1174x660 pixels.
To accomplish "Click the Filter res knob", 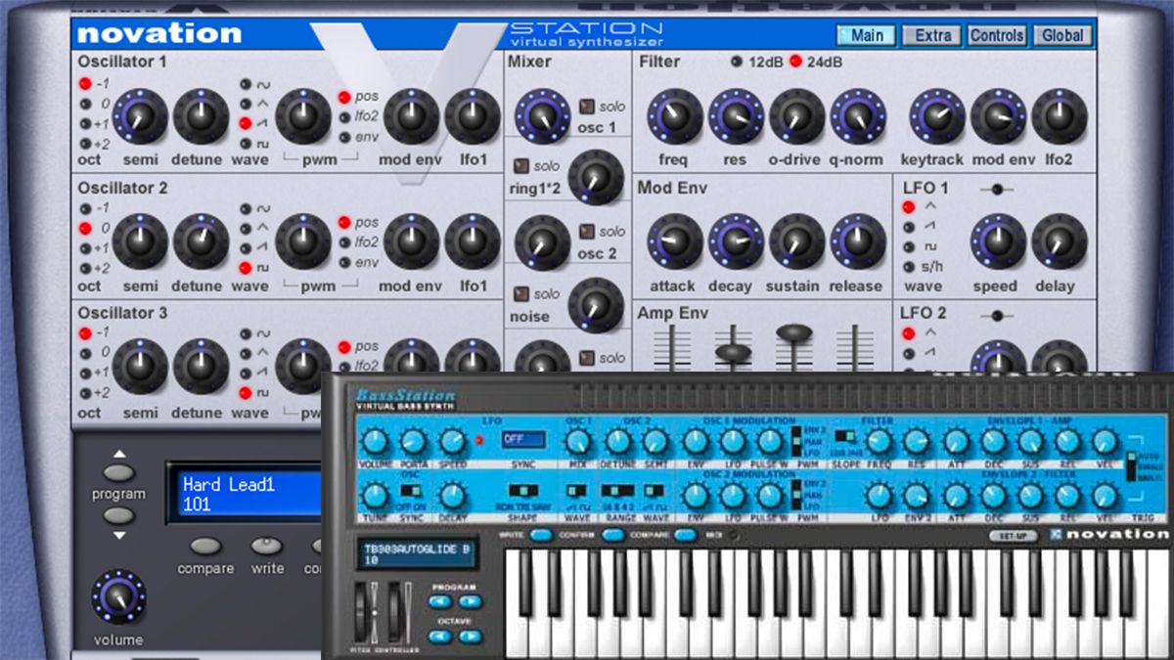I will (x=736, y=116).
